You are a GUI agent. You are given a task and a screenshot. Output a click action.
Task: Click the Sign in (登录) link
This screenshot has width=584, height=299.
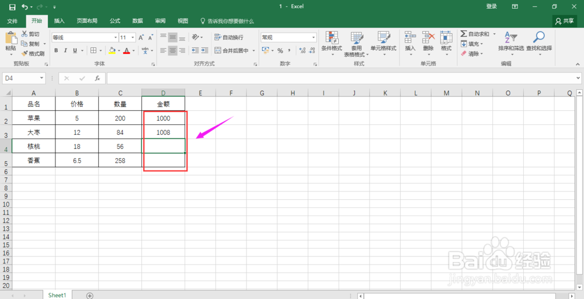(492, 6)
